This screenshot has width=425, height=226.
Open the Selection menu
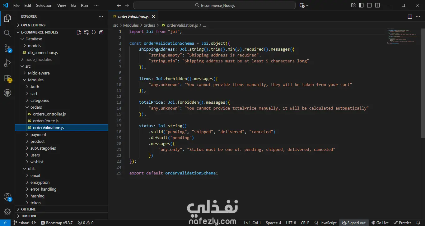(44, 5)
